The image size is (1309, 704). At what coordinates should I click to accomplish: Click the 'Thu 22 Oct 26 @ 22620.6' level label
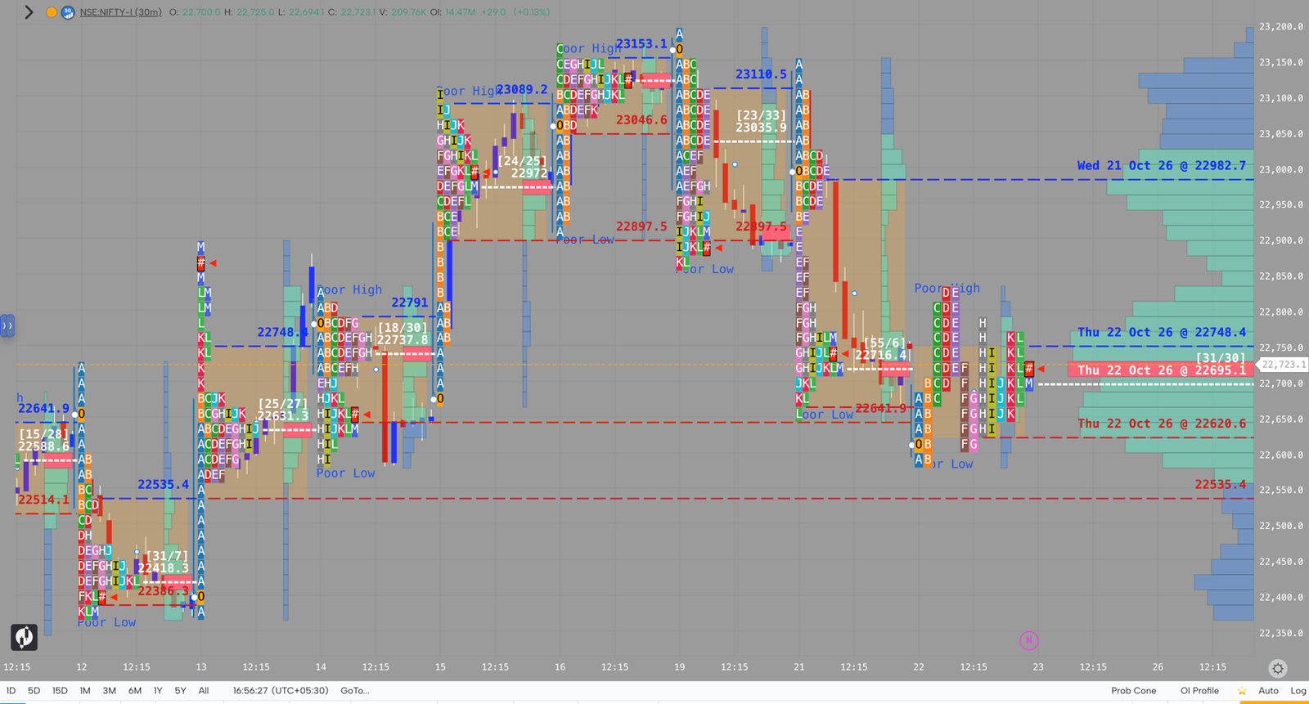[1161, 424]
